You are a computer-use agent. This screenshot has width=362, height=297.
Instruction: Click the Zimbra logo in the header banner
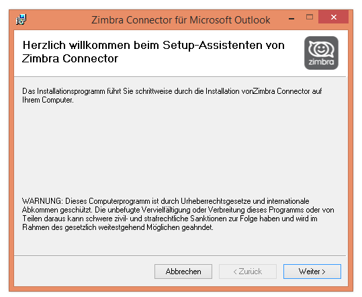321,53
